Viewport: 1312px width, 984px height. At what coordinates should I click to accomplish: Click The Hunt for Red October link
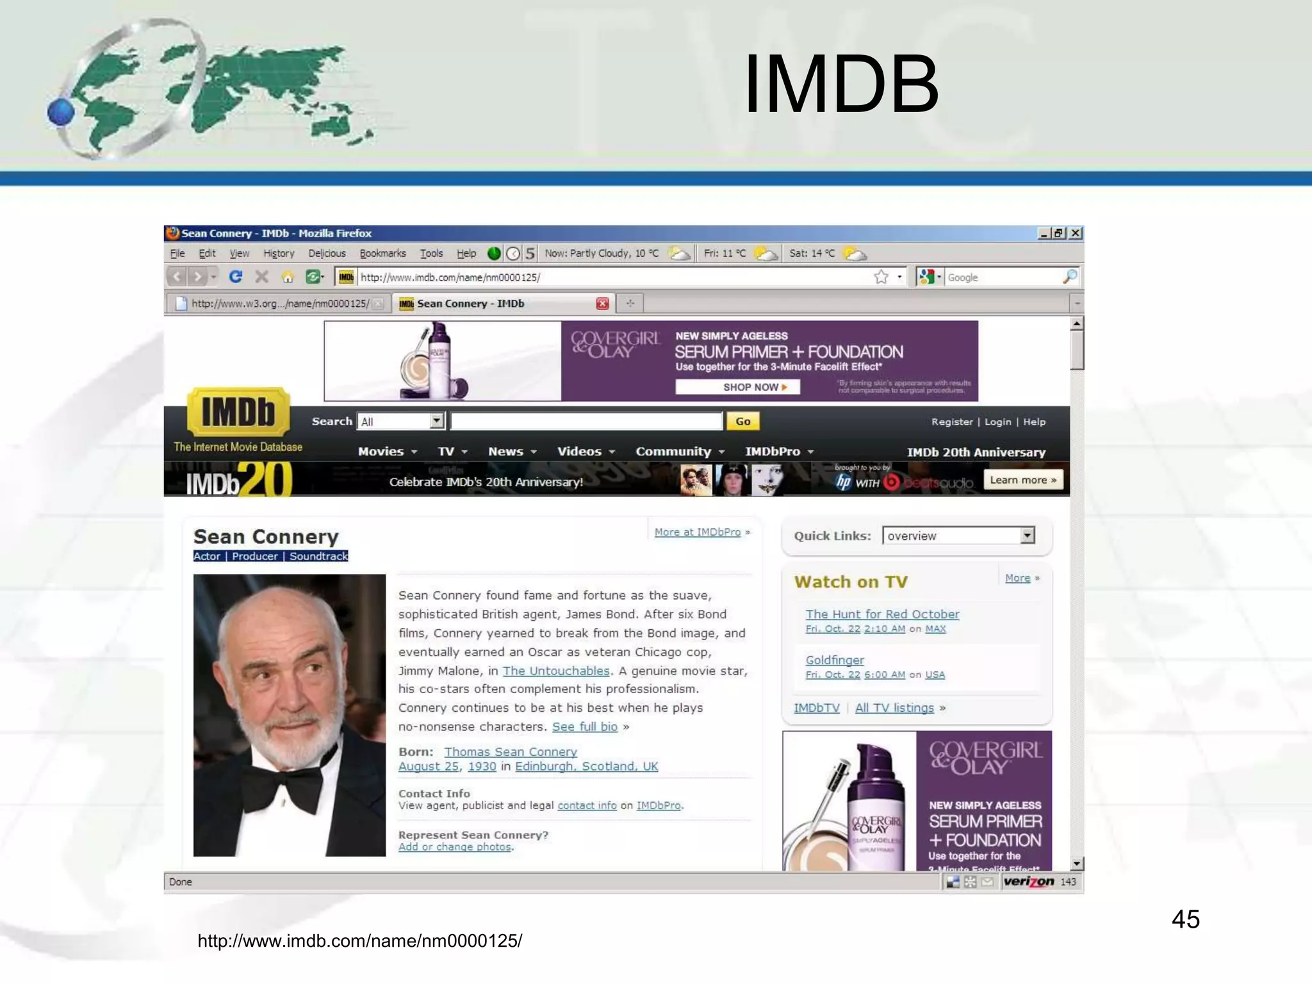pos(882,614)
